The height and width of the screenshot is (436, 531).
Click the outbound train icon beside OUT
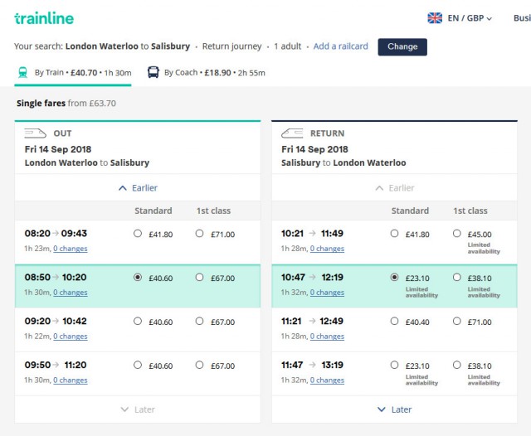pos(35,133)
